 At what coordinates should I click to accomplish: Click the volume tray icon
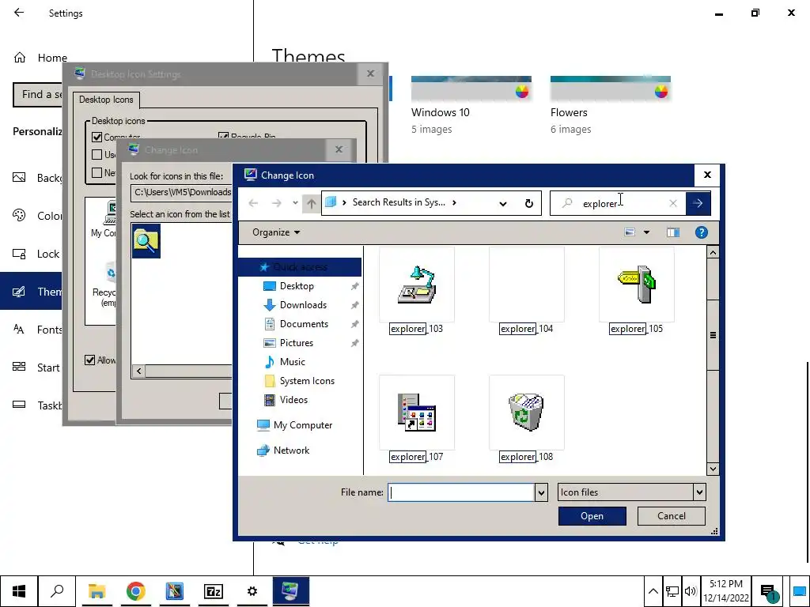(690, 591)
